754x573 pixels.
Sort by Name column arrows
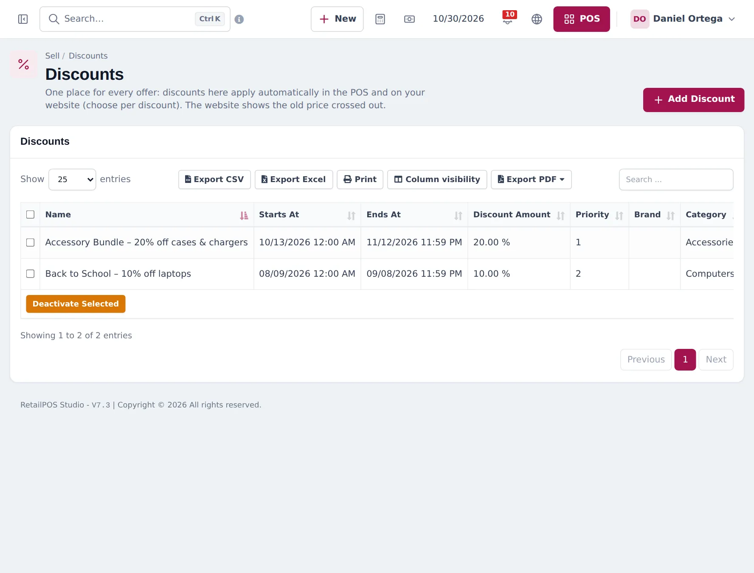pos(244,216)
